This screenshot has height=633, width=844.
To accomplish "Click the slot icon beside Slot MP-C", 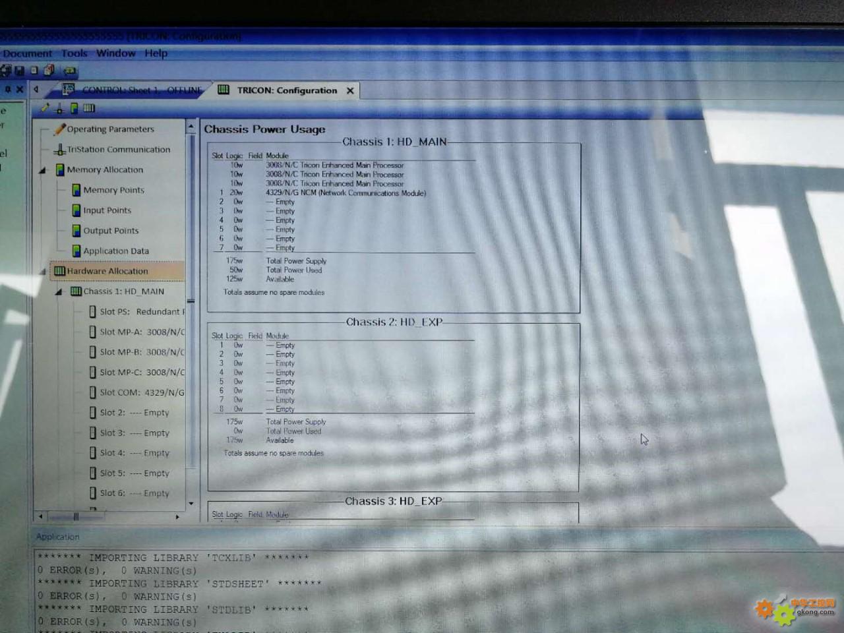I will 93,373.
